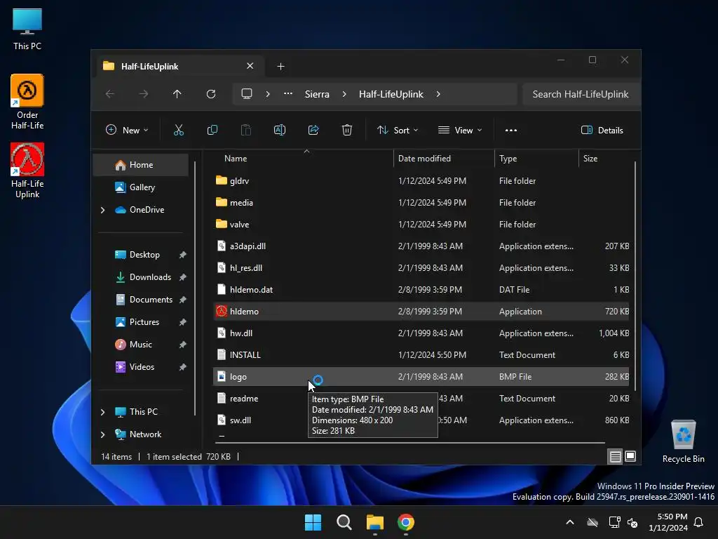This screenshot has width=718, height=539.
Task: Select the gldrv folder
Action: click(421, 180)
